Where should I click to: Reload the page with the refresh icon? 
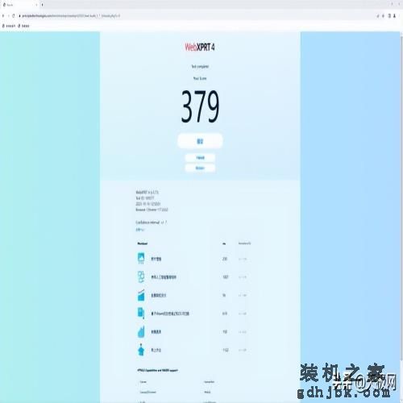coord(14,16)
